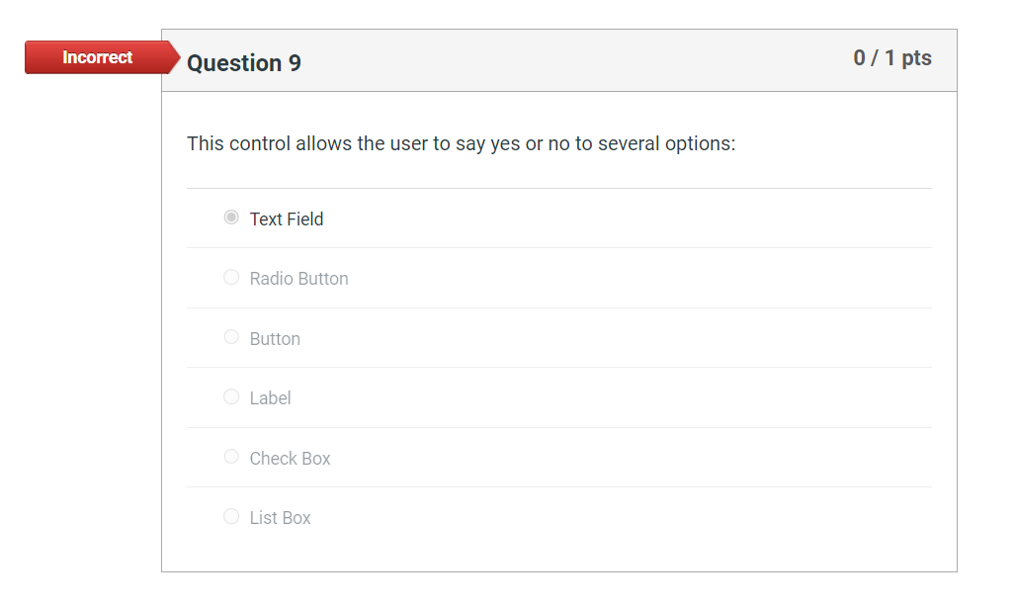This screenshot has height=609, width=1016.
Task: Click the 'List Box' answer text
Action: click(x=280, y=518)
